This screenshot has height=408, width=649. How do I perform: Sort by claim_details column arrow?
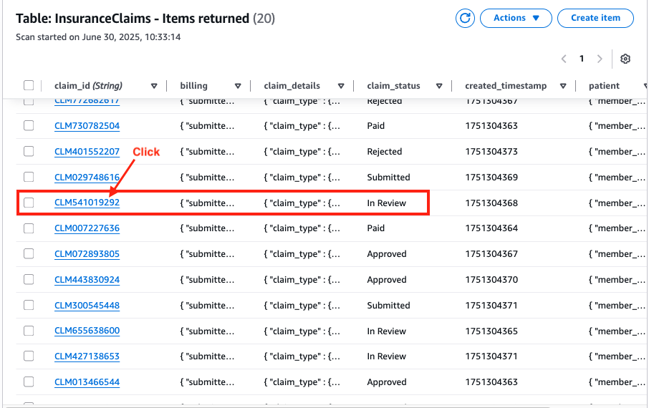click(341, 86)
